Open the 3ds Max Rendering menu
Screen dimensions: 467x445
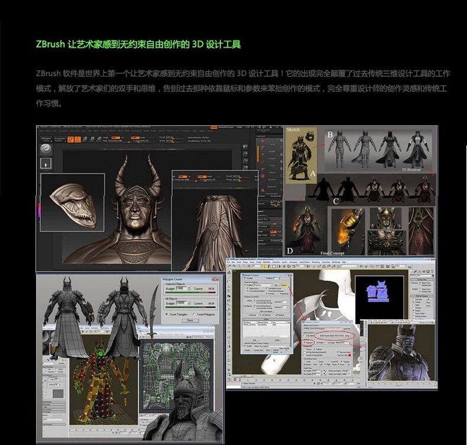click(316, 262)
